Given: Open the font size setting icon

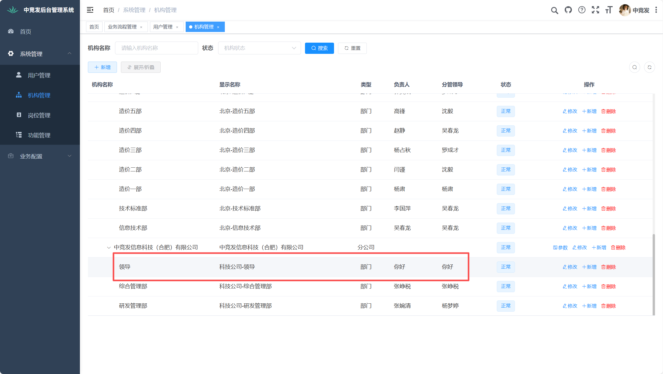Looking at the screenshot, I should (609, 10).
